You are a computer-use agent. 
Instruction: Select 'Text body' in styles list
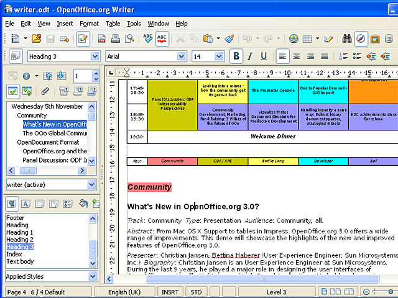click(x=20, y=261)
